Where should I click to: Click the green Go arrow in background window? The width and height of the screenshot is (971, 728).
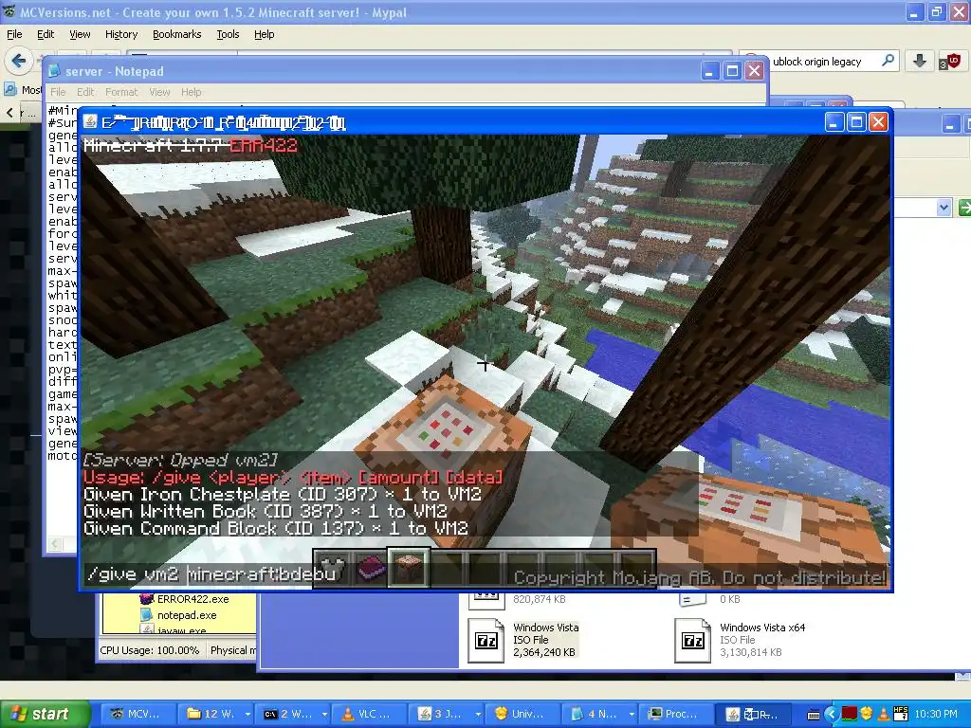pos(964,208)
